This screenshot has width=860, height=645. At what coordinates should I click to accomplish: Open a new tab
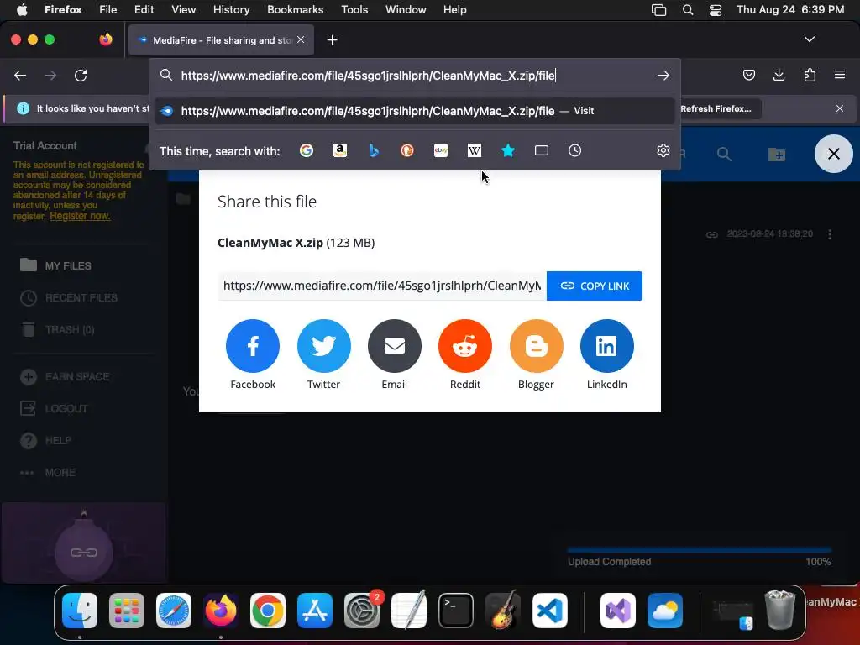[332, 40]
